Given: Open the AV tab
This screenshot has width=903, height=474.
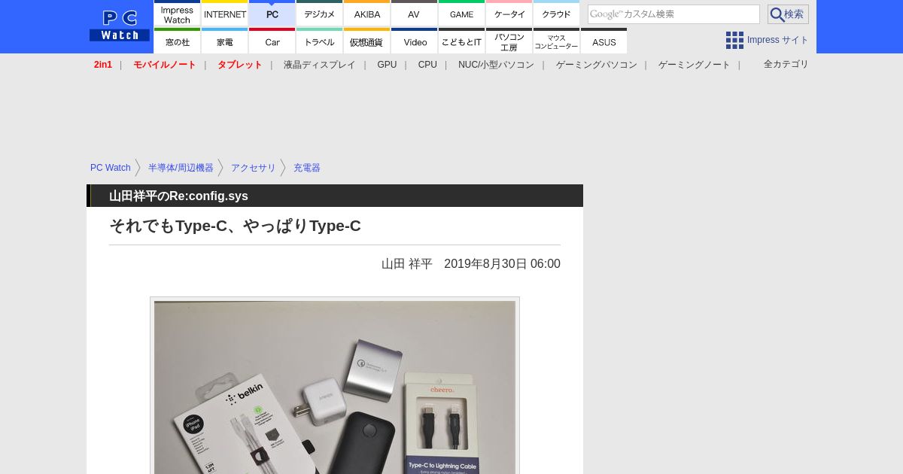Looking at the screenshot, I should (x=414, y=14).
